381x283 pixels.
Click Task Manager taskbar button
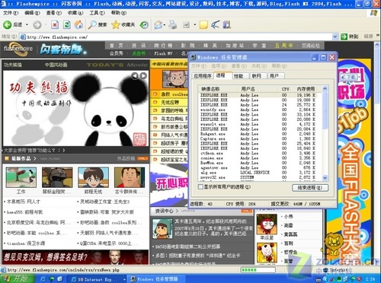tap(157, 279)
